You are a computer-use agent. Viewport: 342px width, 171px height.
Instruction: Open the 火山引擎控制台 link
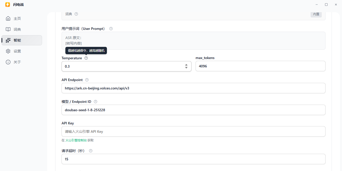(76, 140)
